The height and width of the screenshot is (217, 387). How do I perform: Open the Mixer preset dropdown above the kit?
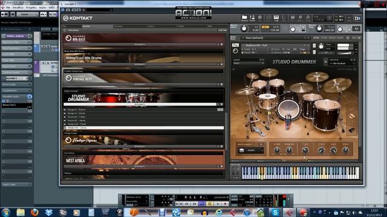249,63
